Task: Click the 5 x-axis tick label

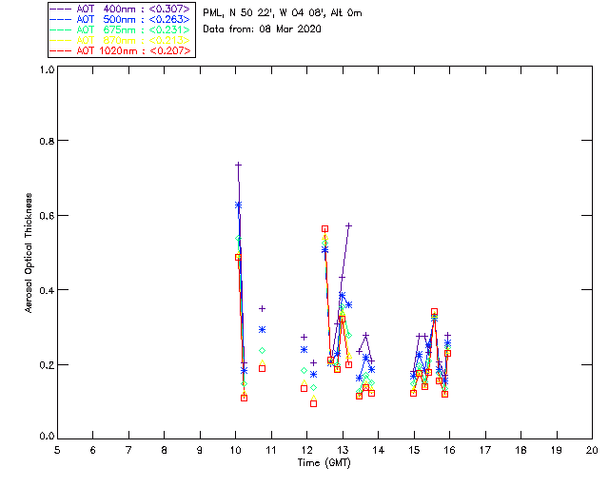Action: point(57,450)
